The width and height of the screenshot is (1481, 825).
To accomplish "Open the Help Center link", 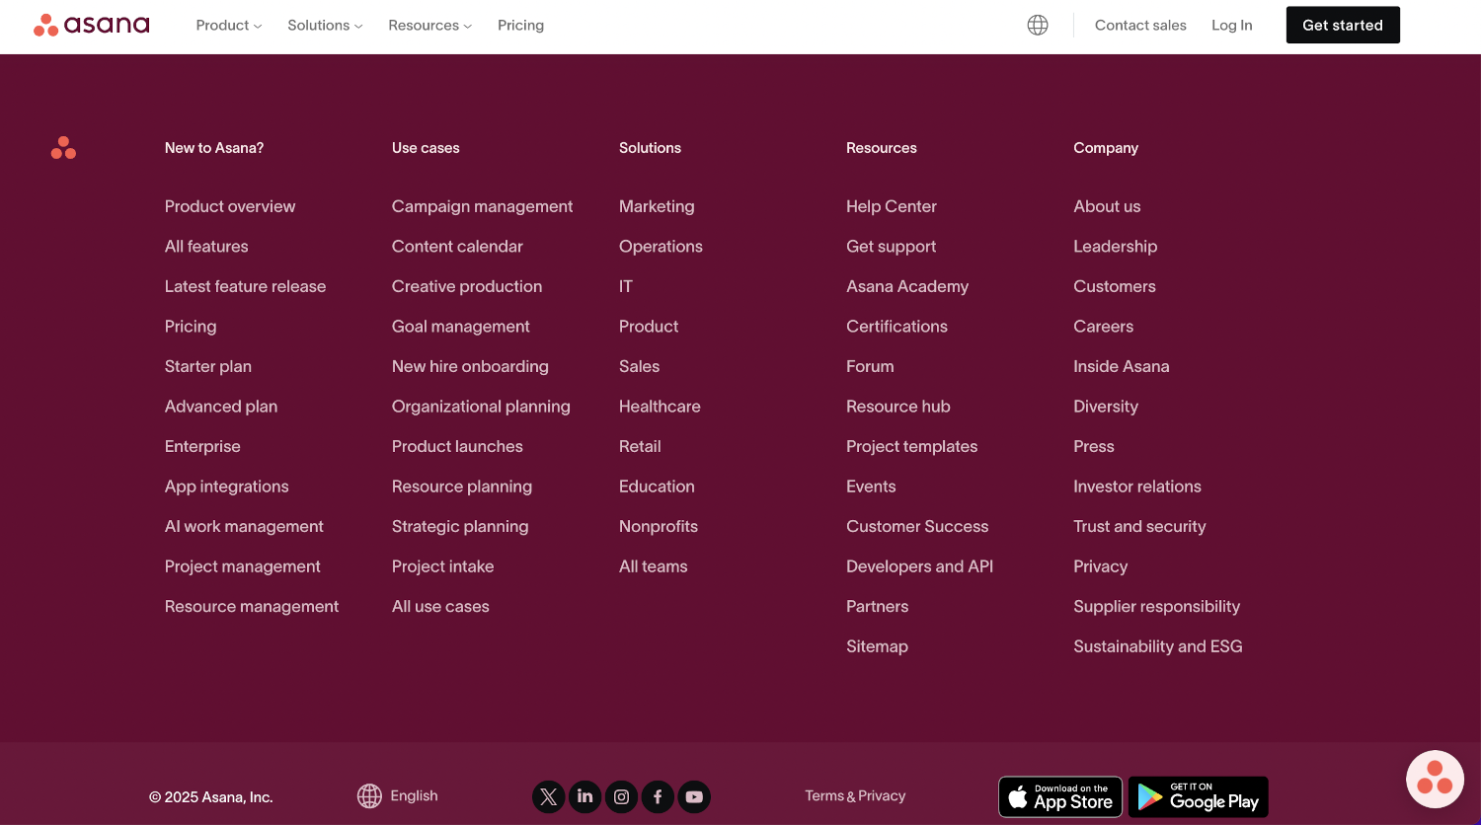I will pyautogui.click(x=892, y=206).
